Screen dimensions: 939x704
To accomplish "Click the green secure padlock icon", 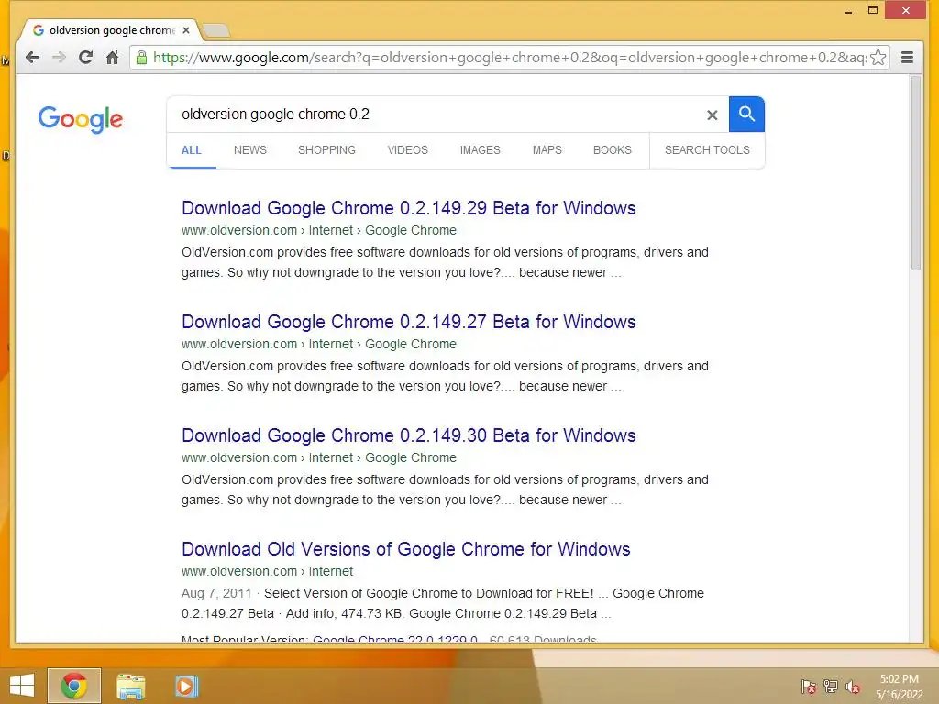I will [141, 58].
